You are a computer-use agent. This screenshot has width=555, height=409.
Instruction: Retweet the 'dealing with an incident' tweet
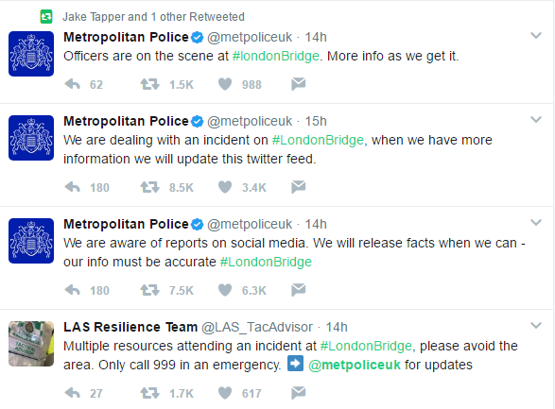149,187
